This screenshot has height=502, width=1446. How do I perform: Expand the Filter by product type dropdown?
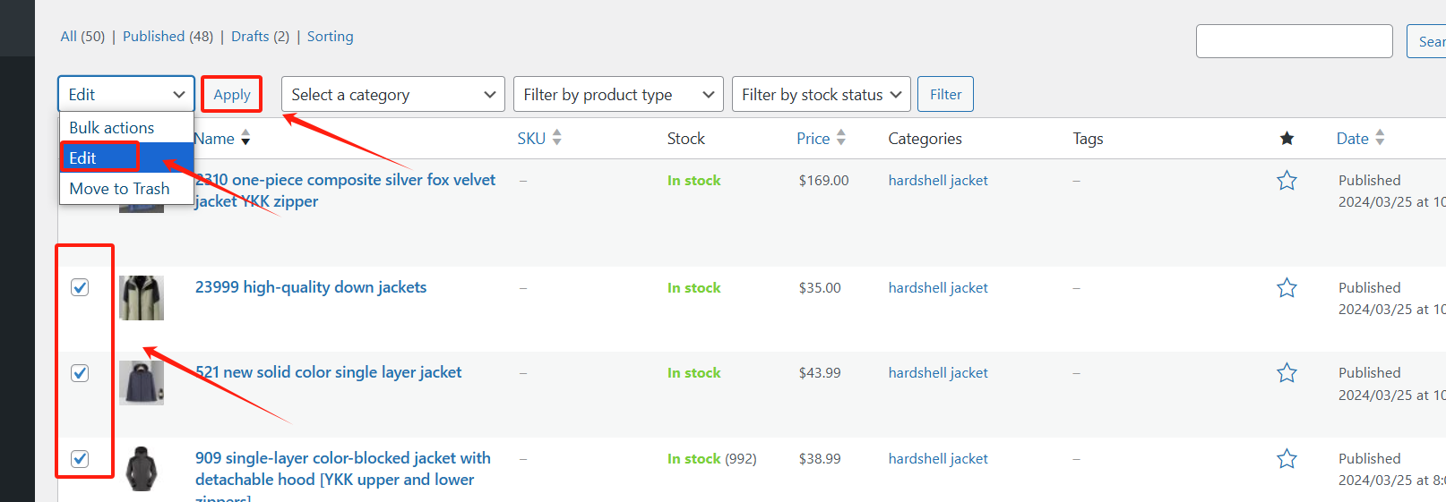coord(618,95)
